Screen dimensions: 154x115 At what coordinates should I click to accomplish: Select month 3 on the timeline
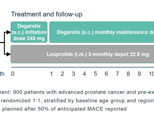pos(73,74)
